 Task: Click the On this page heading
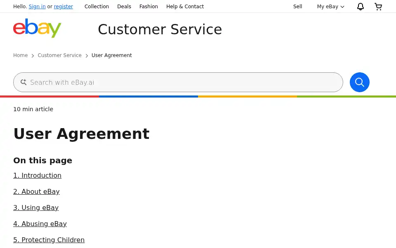coord(42,160)
